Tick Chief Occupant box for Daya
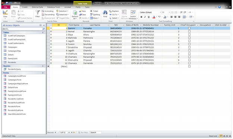Image resolution: width=233 pixels, height=139 pixels. point(189,34)
